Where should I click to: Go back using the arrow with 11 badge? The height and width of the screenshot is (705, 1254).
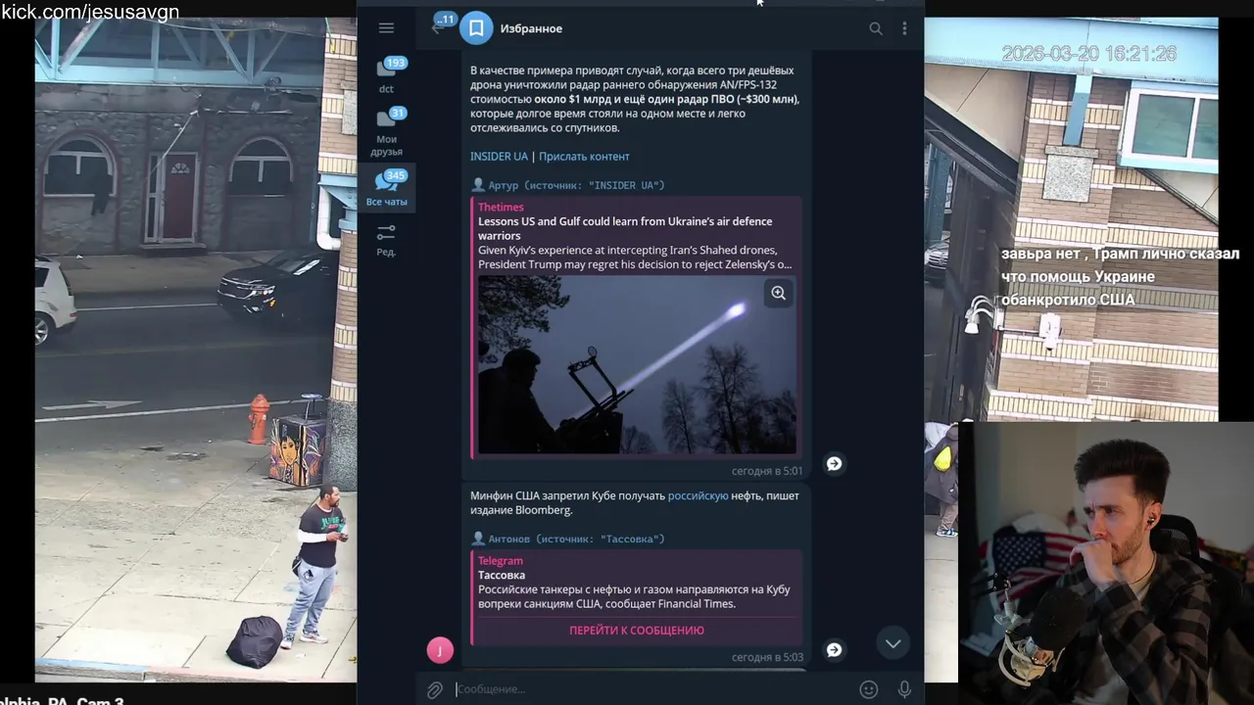[438, 26]
